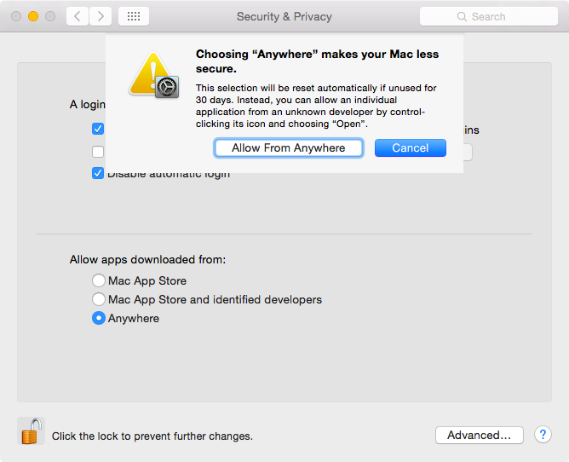Screen dimensions: 569x462
Task: Click the Cancel button in the dialog
Action: (x=411, y=147)
